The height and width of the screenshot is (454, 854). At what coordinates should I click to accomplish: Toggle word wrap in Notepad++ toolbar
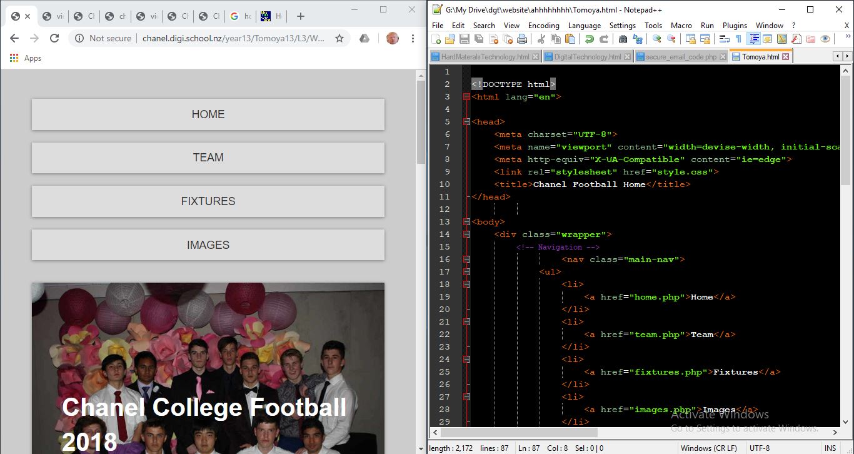725,39
